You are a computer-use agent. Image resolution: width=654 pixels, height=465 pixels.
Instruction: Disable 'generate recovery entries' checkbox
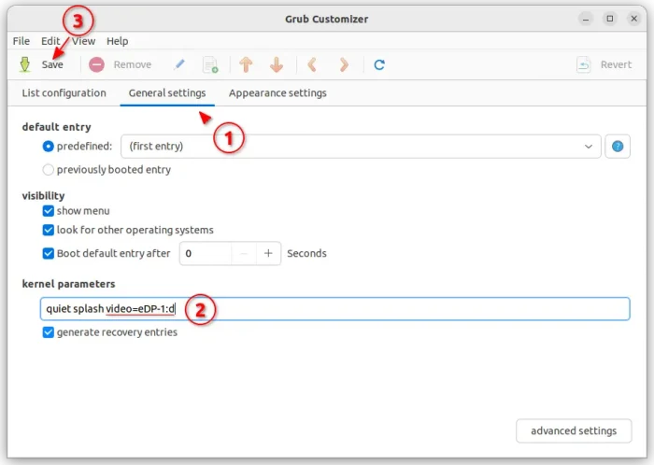pos(49,332)
